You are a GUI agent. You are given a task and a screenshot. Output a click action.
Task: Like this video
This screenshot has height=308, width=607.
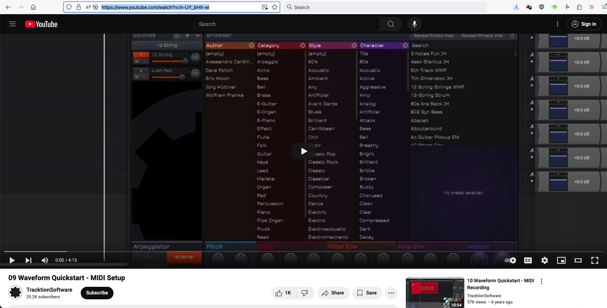pos(283,293)
